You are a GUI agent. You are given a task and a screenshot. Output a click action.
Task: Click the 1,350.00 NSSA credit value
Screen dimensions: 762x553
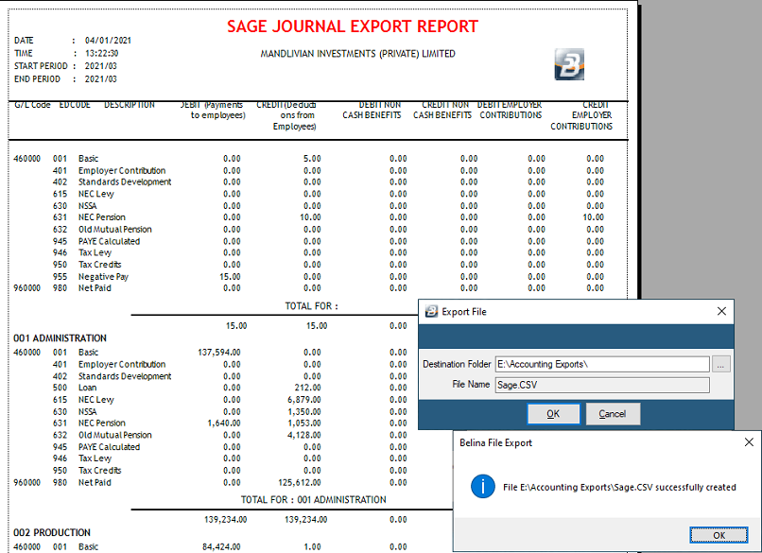304,411
